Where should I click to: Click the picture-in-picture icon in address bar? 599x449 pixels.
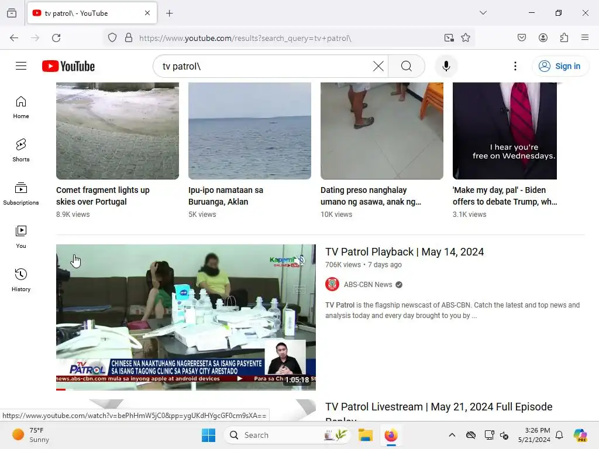coord(449,38)
